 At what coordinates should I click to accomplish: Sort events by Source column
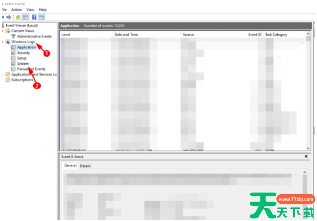click(x=201, y=35)
